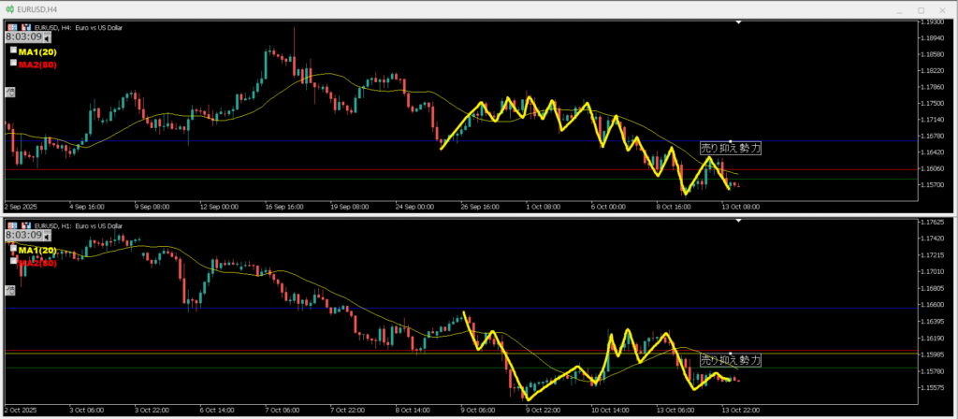Screen dimensions: 958x419
Task: Click the mouse tool icon on H4 chart
Action: (x=9, y=92)
